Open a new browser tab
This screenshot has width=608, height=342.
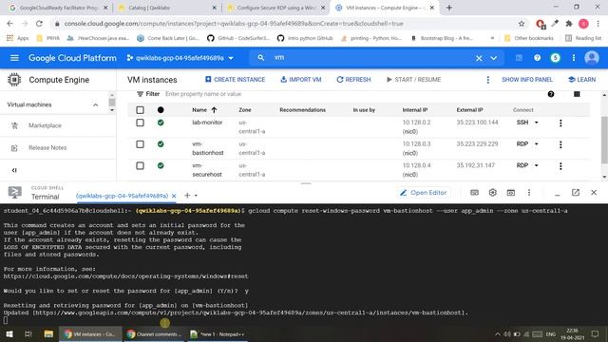(x=449, y=8)
